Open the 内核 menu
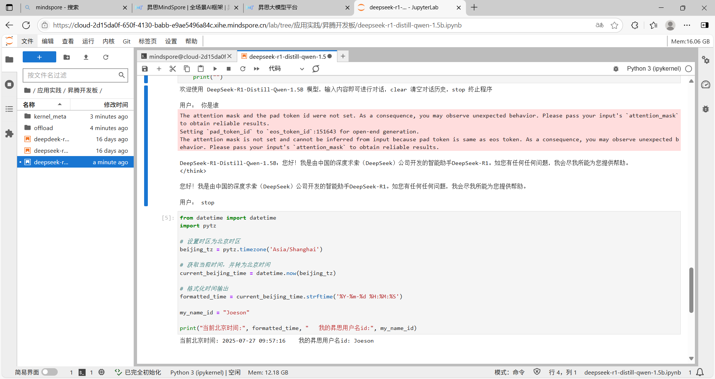Viewport: 715px width, 379px height. click(x=108, y=41)
